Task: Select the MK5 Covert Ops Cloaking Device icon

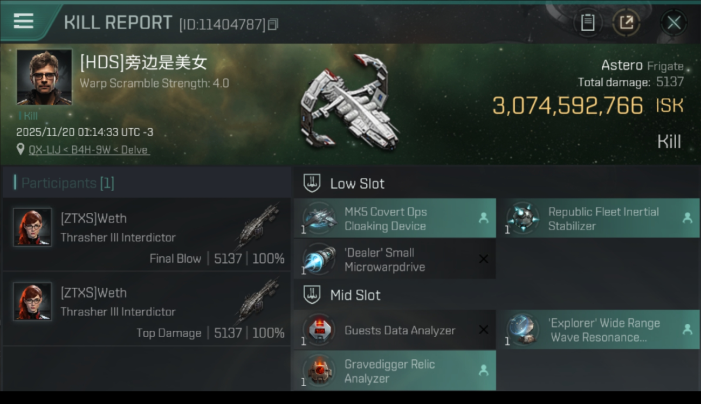Action: point(319,218)
